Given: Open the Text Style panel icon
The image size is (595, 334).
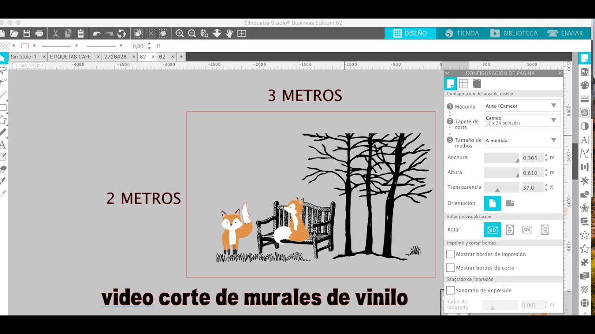Looking at the screenshot, I should pos(585,140).
